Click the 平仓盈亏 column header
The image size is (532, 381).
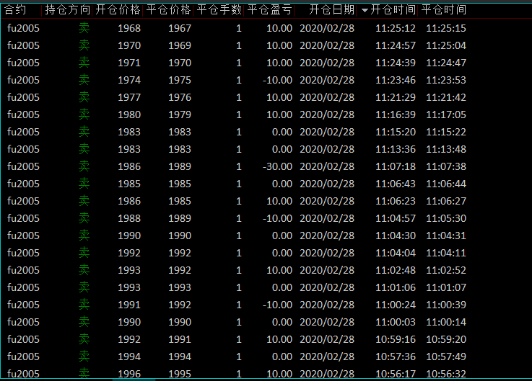(270, 10)
